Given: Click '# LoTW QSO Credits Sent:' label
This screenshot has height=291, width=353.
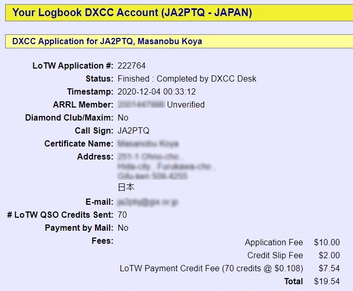Looking at the screenshot, I should point(60,215).
